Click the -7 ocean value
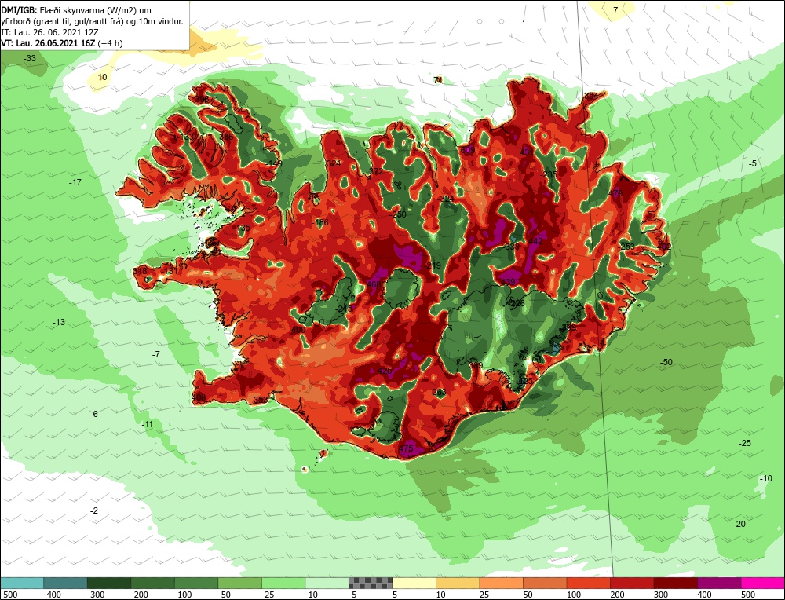The height and width of the screenshot is (600, 785). coord(156,354)
